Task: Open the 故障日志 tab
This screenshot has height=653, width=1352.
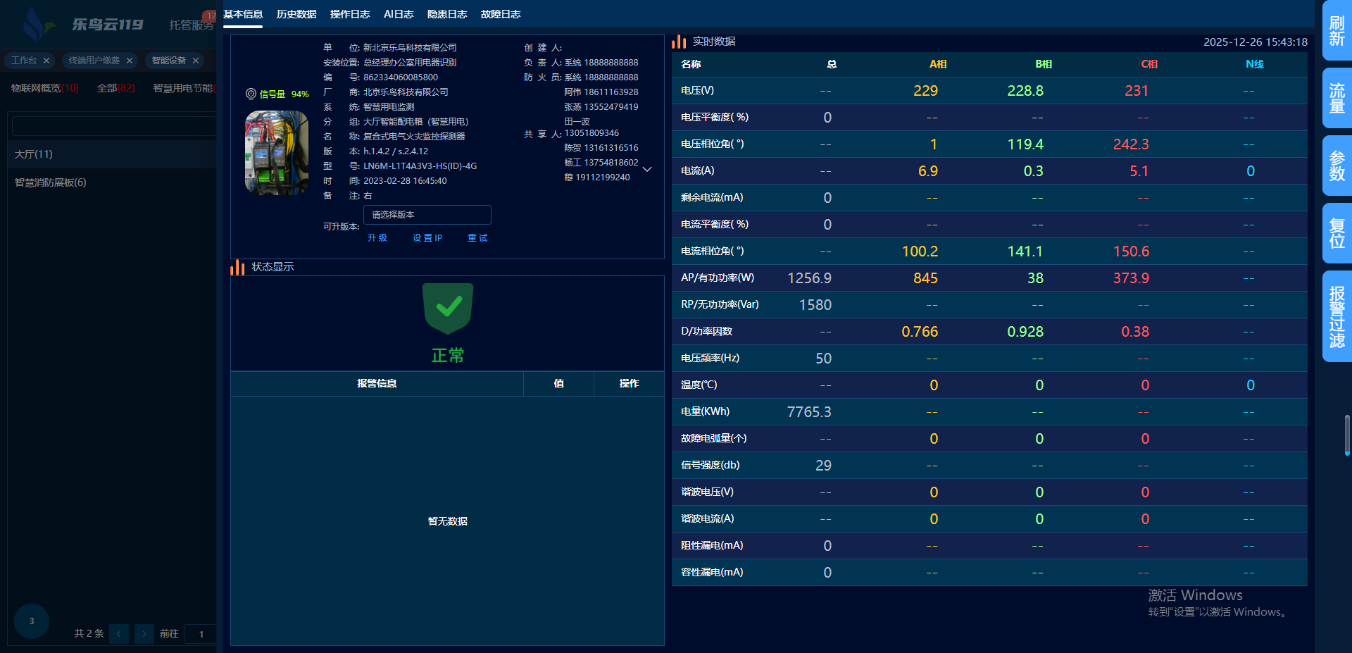Action: point(501,14)
